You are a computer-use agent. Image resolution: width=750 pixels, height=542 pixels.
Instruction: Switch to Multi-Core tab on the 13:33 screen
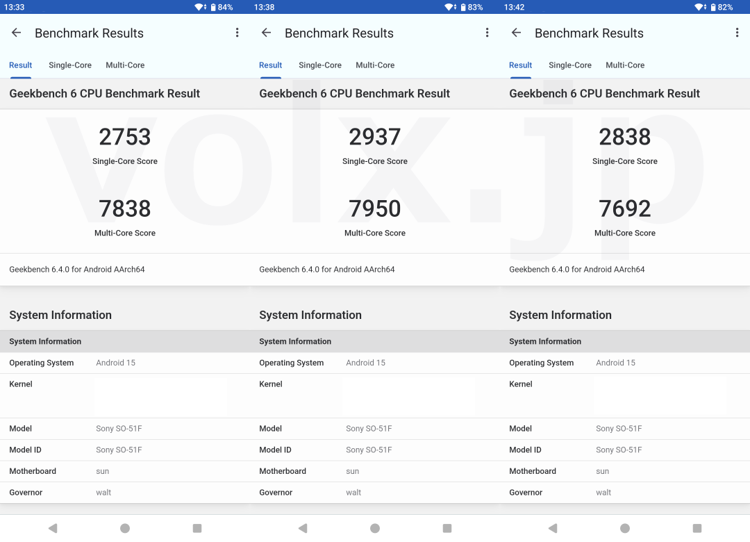click(125, 65)
